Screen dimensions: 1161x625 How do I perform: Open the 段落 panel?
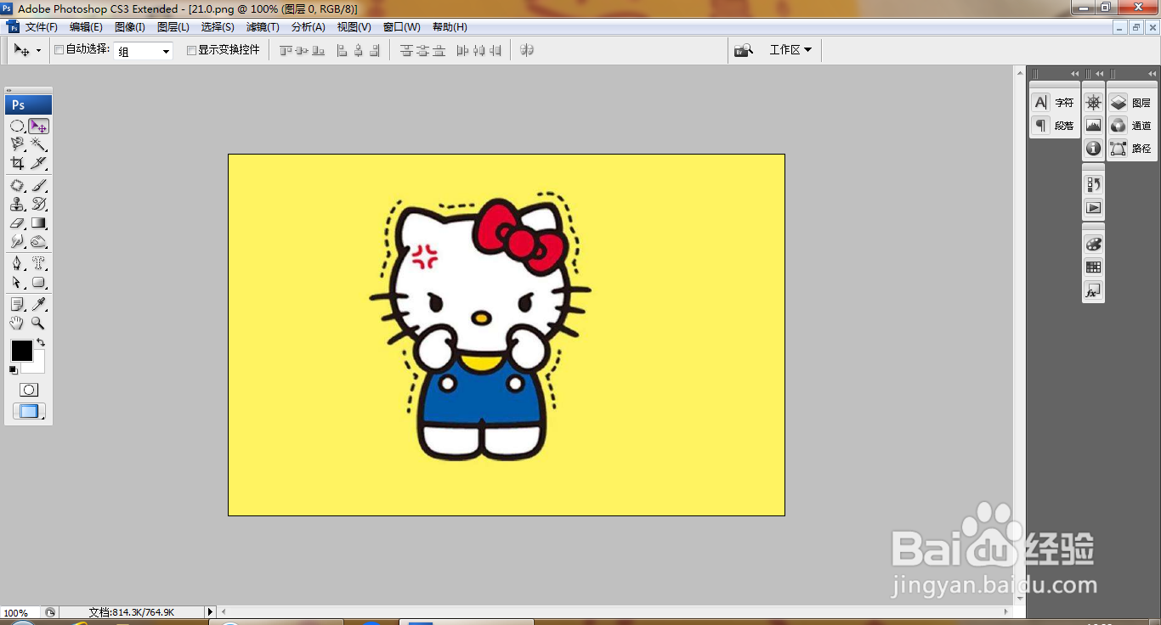click(1054, 126)
